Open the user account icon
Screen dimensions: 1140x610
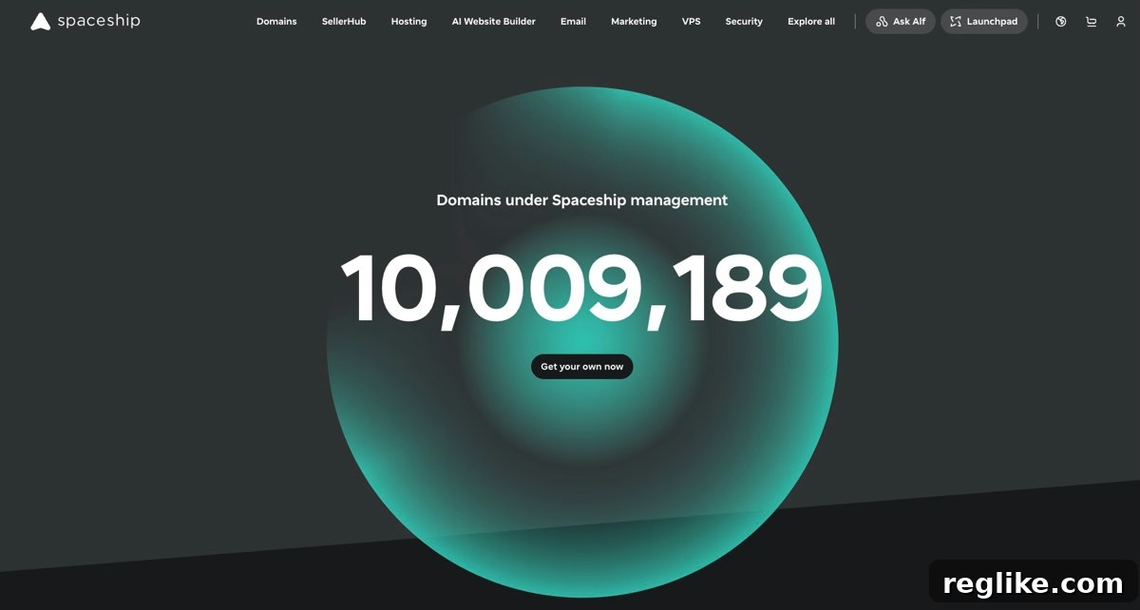1121,21
